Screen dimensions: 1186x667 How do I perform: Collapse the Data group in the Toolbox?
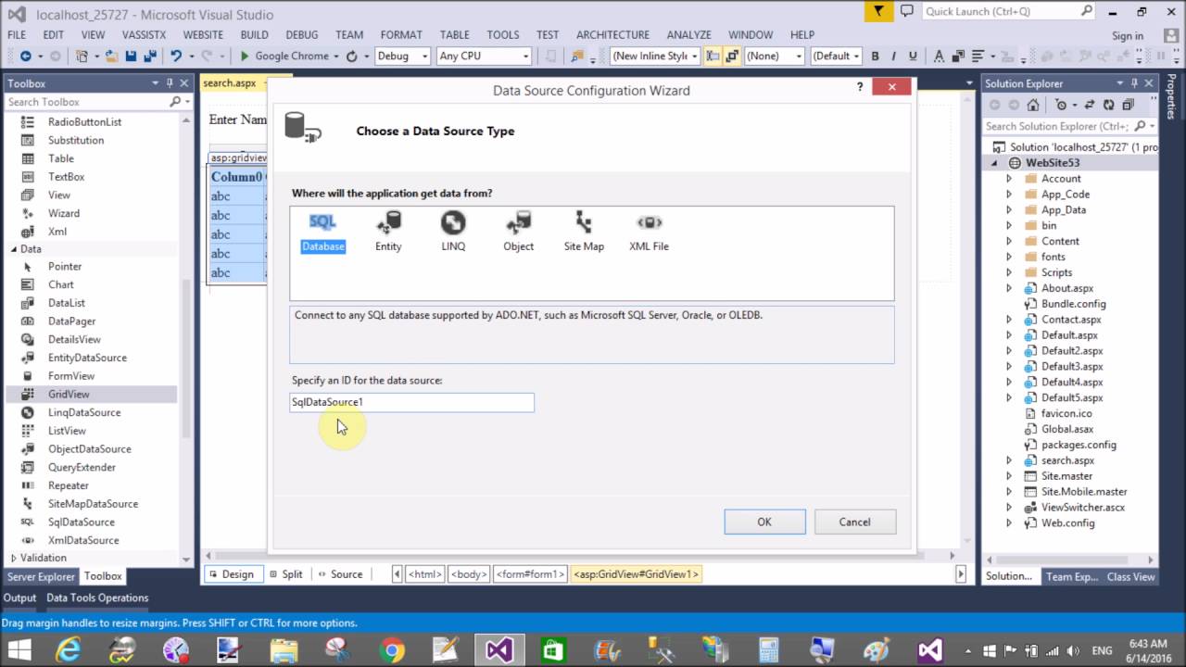tap(13, 249)
